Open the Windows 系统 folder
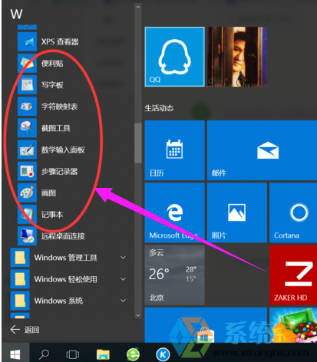Screen dimensions: 317x362 (69, 301)
